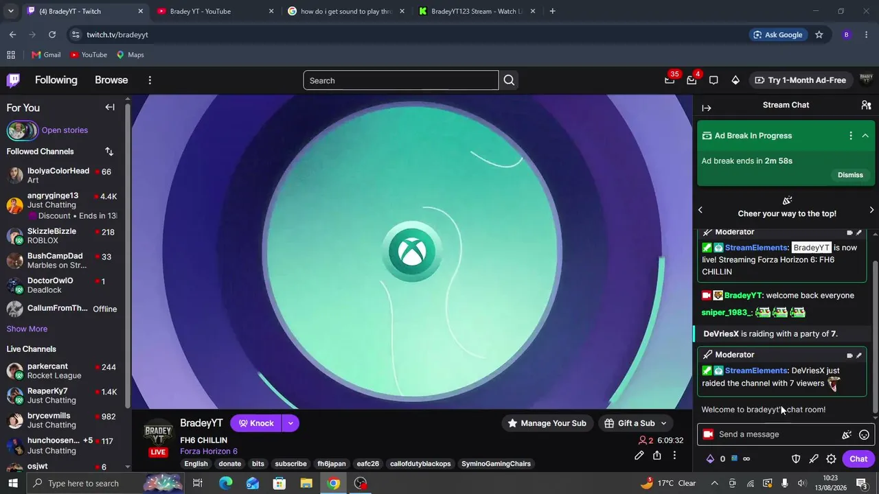Click the moderator sword icon in chat footer
The height and width of the screenshot is (494, 879).
tap(814, 459)
